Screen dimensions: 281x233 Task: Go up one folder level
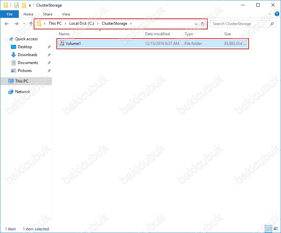pos(31,24)
